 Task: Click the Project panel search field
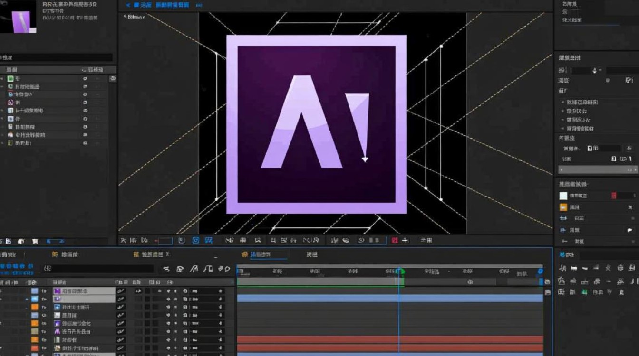(x=56, y=57)
